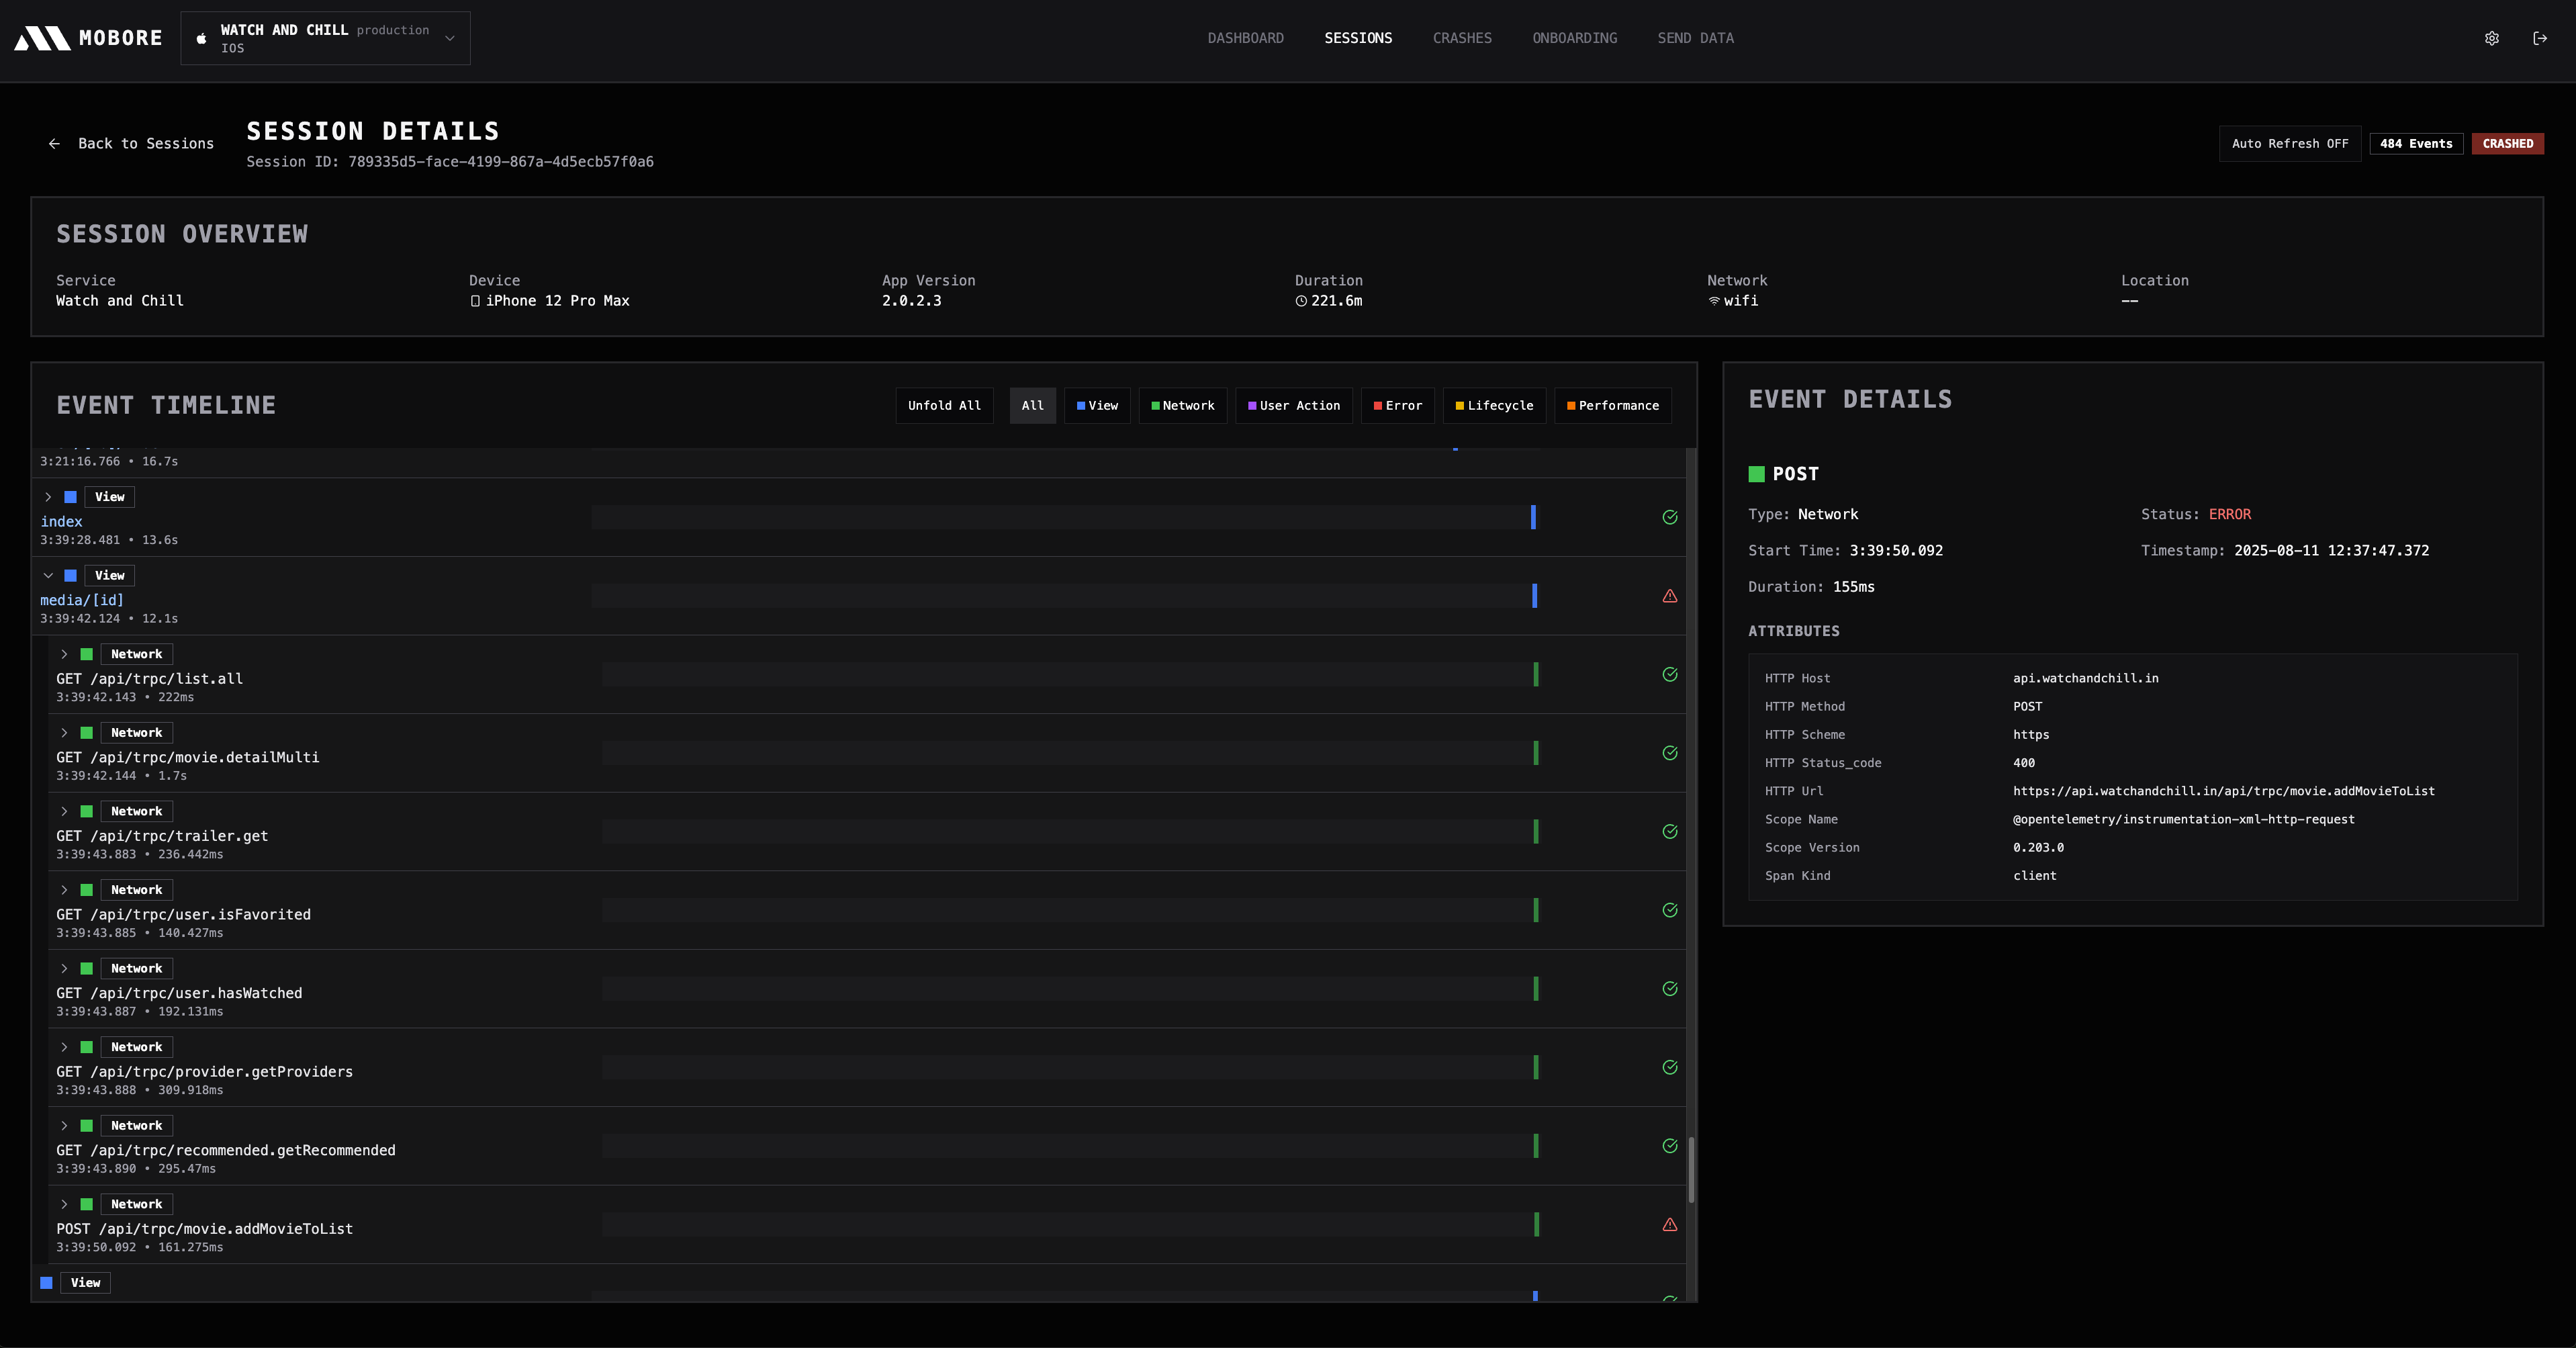Screen dimensions: 2576x1348
Task: Click the Performance orange filter swatch
Action: pos(1570,405)
